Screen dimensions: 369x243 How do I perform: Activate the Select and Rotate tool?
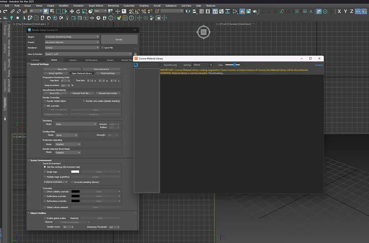coord(78,11)
